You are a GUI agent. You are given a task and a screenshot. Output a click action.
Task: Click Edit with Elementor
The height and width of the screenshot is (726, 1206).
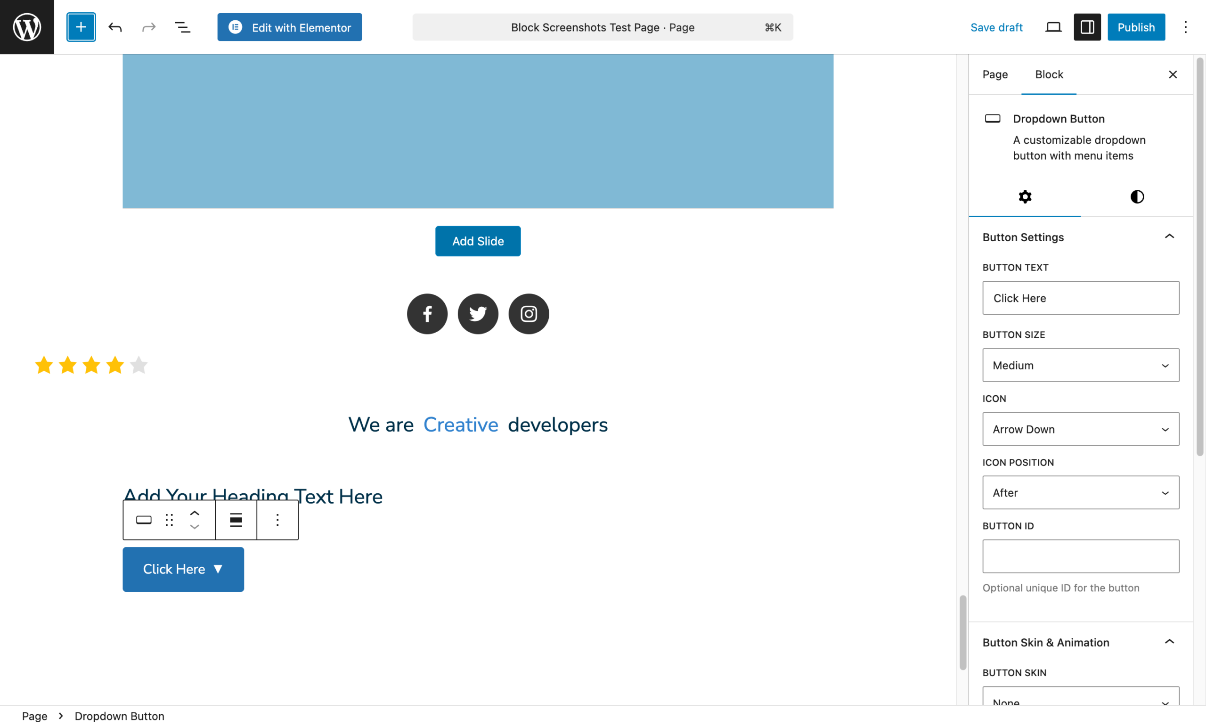tap(290, 27)
